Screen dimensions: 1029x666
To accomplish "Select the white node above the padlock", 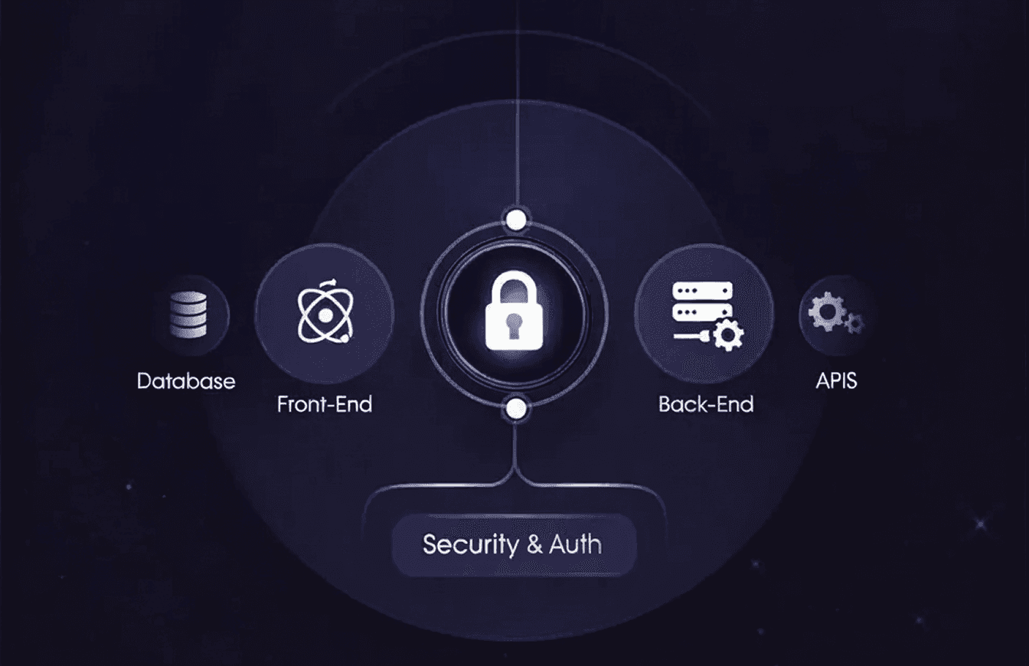I will (x=518, y=221).
